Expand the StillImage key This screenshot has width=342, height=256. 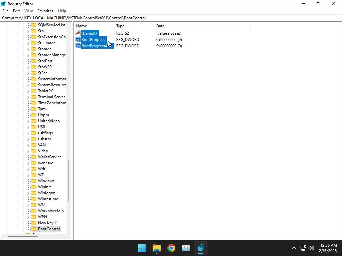28,43
